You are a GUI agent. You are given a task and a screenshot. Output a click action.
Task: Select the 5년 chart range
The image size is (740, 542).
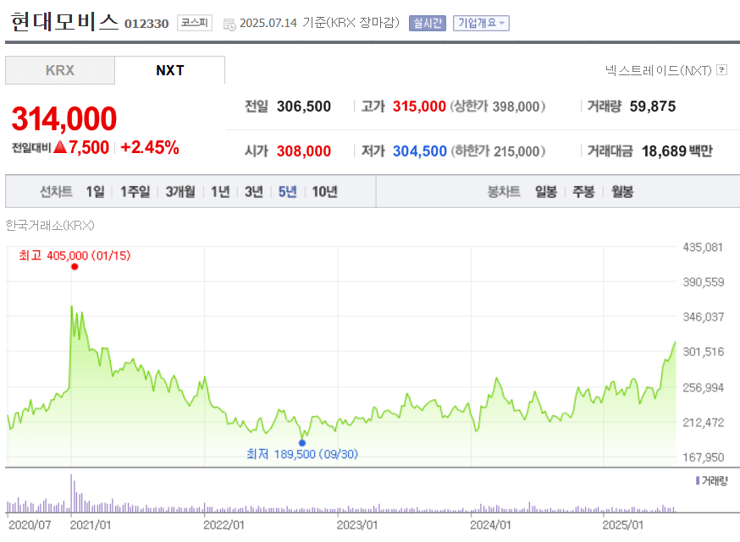(287, 192)
